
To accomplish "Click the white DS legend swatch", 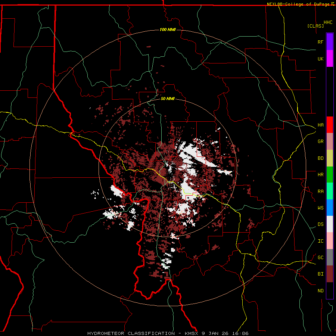I will [330, 224].
